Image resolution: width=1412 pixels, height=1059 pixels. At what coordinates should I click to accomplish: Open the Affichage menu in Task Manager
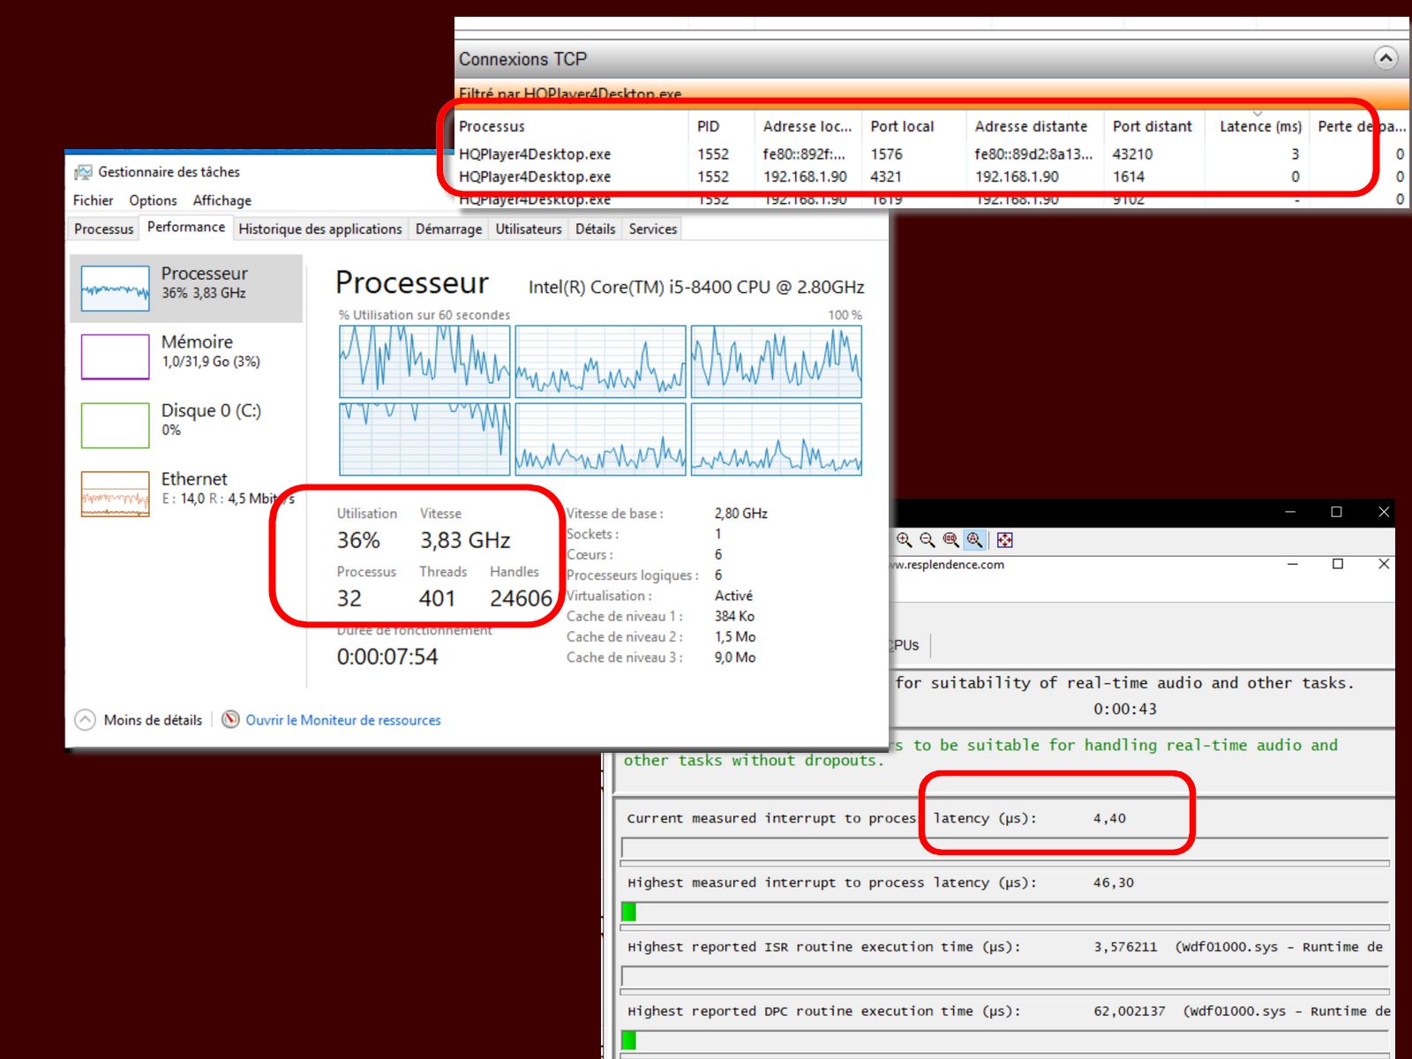tap(222, 200)
